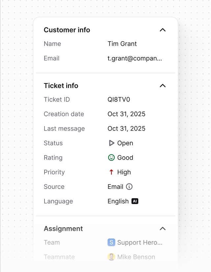Click the truncated email t.grant@compan...
This screenshot has height=272, width=211.
point(135,58)
